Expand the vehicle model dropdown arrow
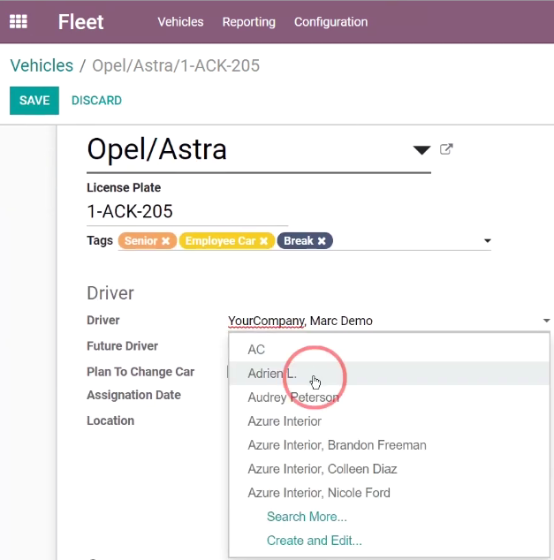 pos(421,150)
